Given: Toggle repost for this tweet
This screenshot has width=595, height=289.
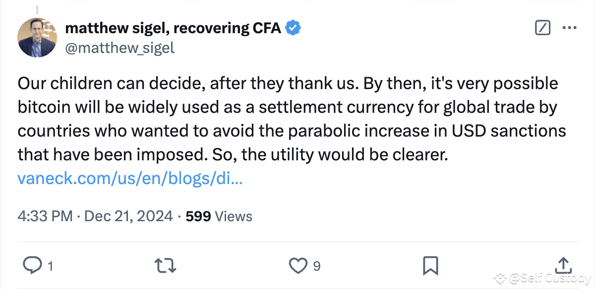Looking at the screenshot, I should click(x=166, y=266).
